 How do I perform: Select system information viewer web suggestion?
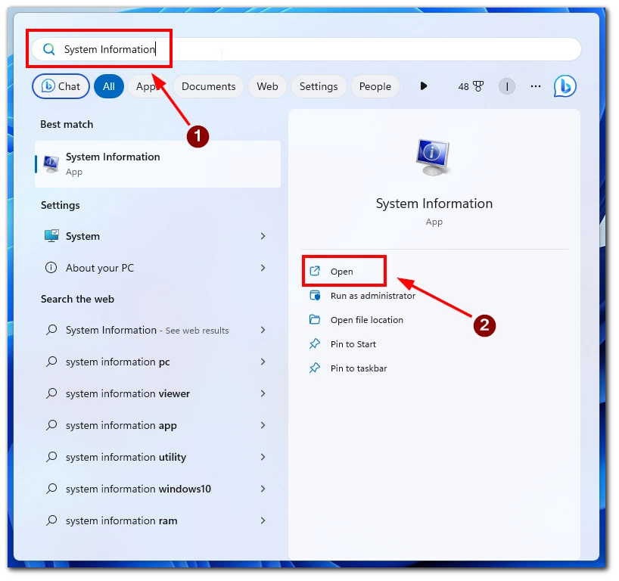click(156, 393)
